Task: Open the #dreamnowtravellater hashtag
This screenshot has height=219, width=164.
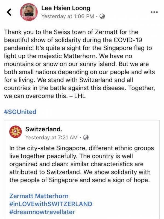Action: click(x=42, y=212)
